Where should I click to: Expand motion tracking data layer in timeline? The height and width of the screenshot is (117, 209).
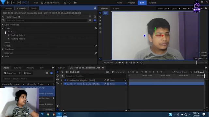(62, 80)
